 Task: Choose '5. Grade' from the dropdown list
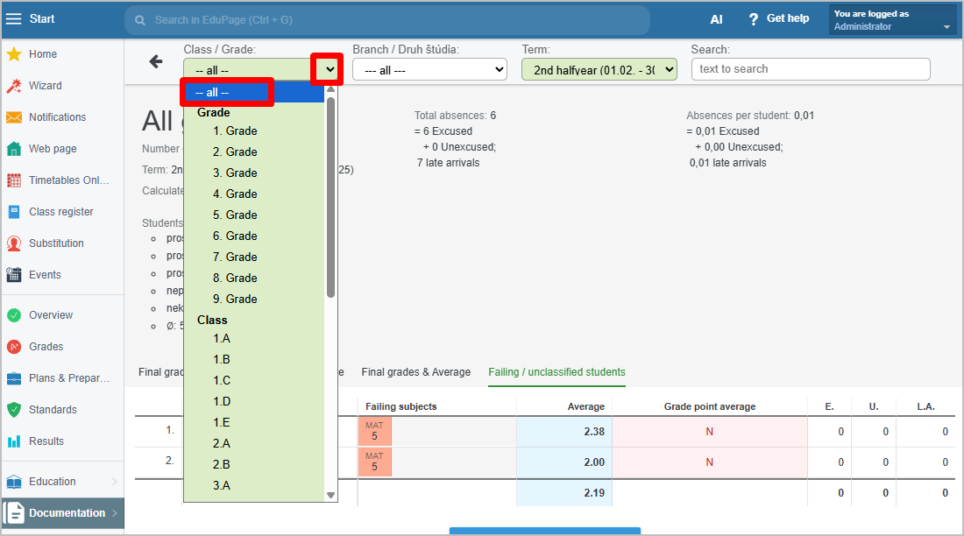235,215
